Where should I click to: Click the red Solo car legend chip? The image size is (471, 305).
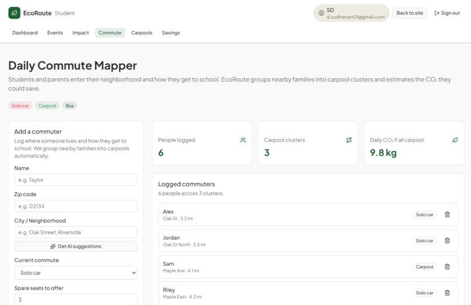point(20,106)
